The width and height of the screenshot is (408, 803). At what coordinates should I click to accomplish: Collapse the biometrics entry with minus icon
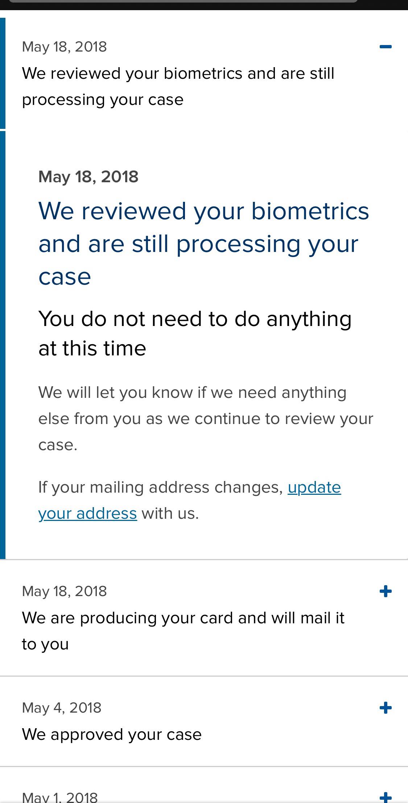(x=385, y=46)
